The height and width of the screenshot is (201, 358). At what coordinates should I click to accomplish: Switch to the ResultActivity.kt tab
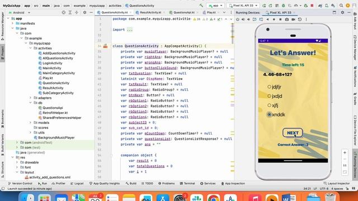pos(150,12)
